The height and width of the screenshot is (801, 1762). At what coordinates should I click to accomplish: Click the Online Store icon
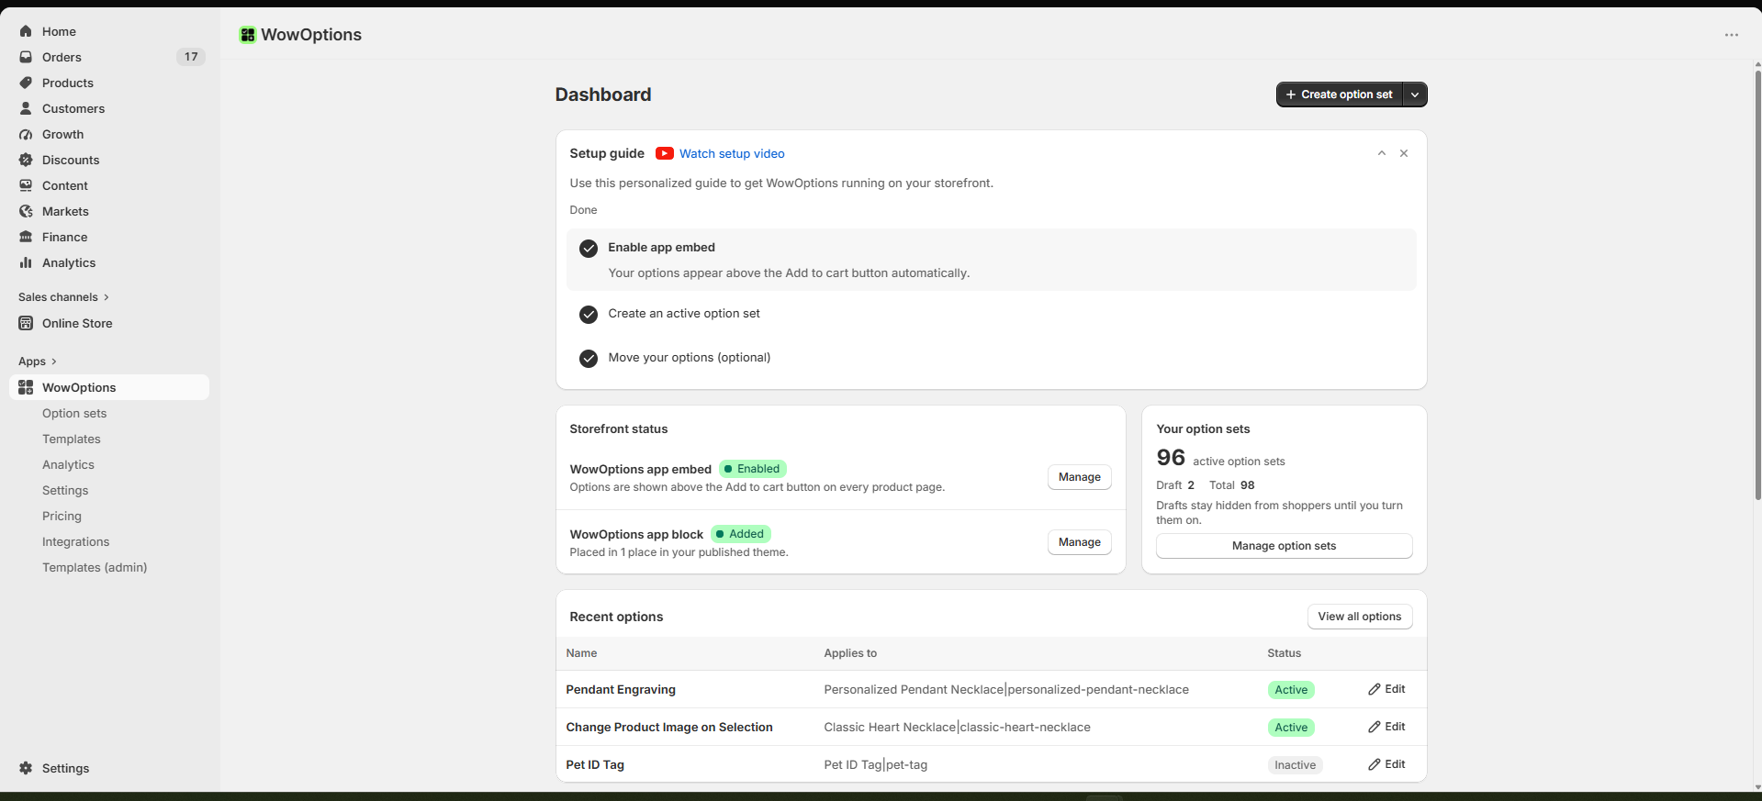coord(26,323)
